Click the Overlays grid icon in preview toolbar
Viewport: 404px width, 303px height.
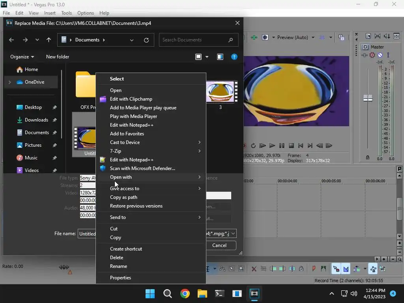tap(322, 37)
